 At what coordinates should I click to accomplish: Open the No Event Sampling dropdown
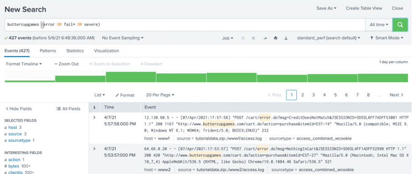pos(123,38)
